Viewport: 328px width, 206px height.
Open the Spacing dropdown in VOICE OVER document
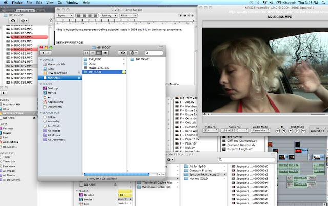(109, 16)
